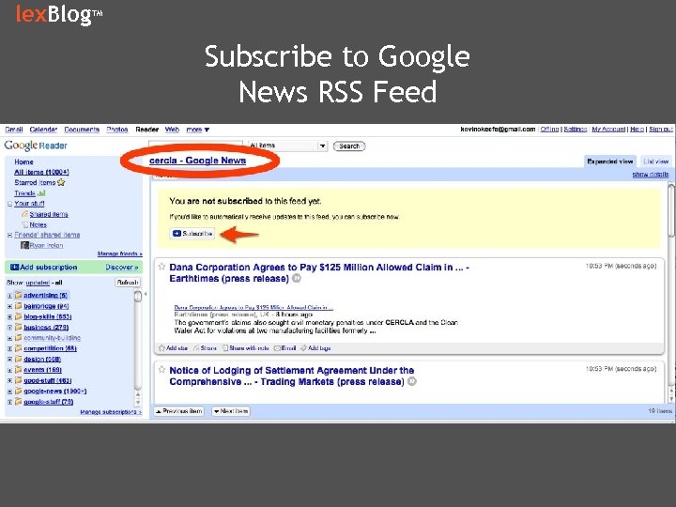Screen dimensions: 676x507
Task: Collapse Friends' shared items section
Action: [x=9, y=236]
